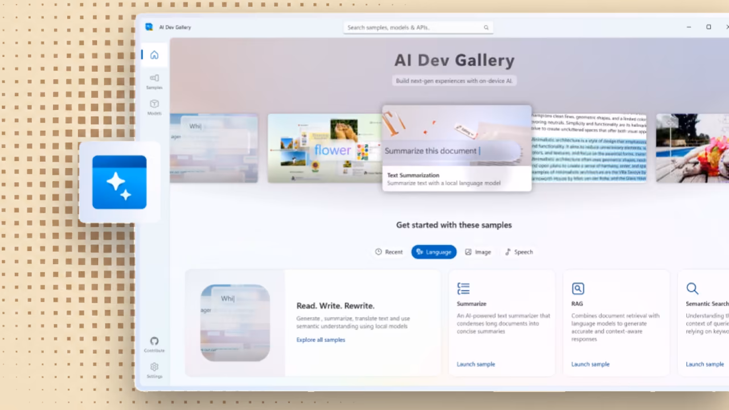The width and height of the screenshot is (729, 410).
Task: Select the Image samples filter
Action: coord(478,252)
